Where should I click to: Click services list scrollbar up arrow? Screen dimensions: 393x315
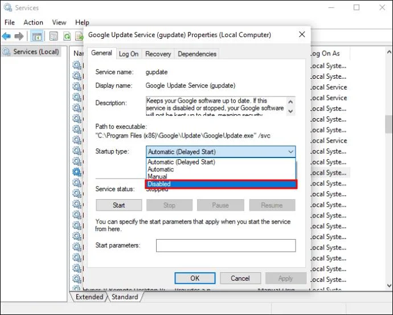coord(389,52)
